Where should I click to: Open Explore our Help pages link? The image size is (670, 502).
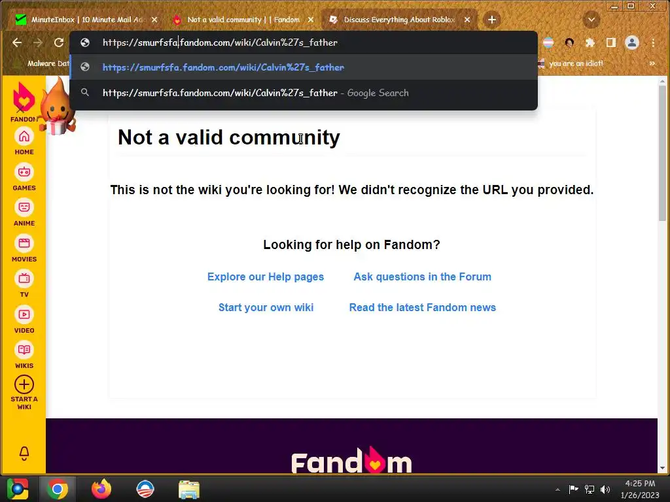(266, 277)
